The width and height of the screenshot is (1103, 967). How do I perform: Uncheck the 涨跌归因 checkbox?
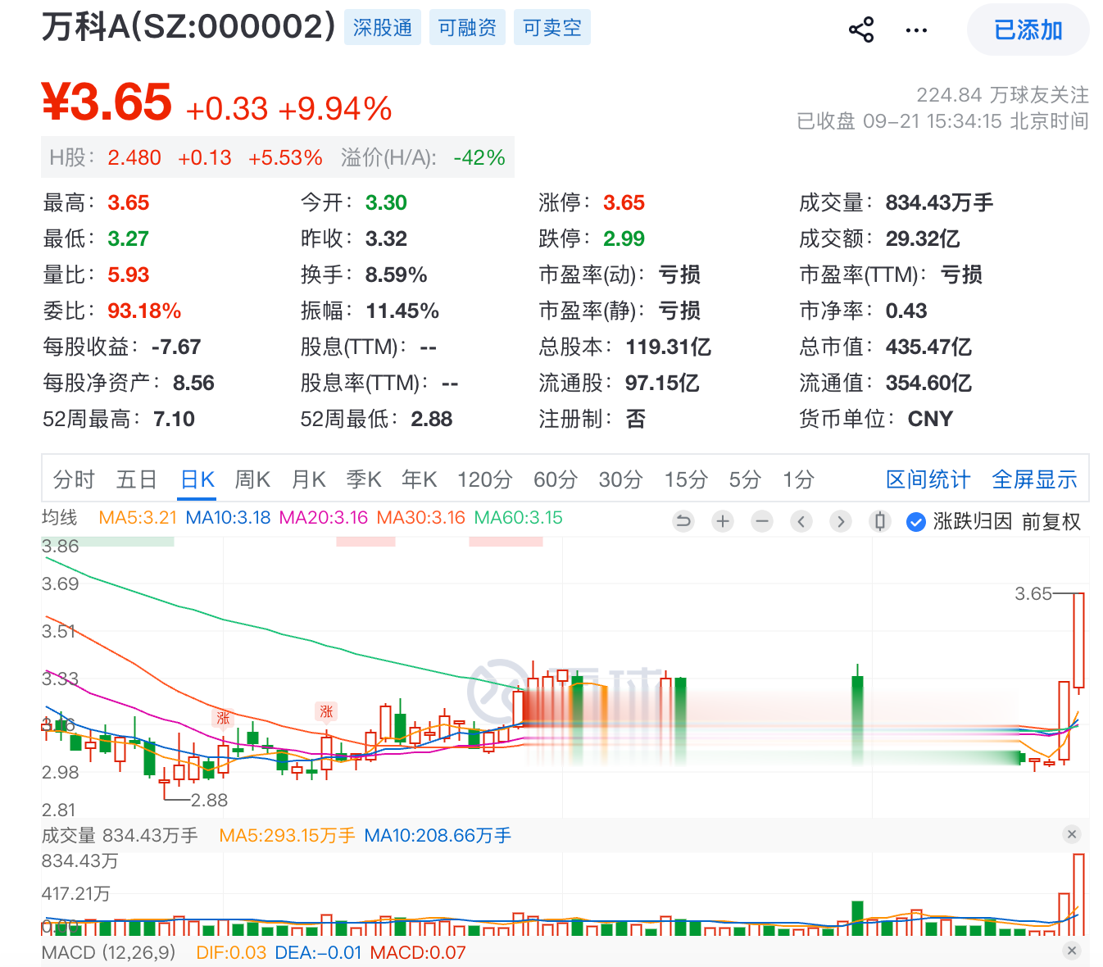click(x=916, y=521)
